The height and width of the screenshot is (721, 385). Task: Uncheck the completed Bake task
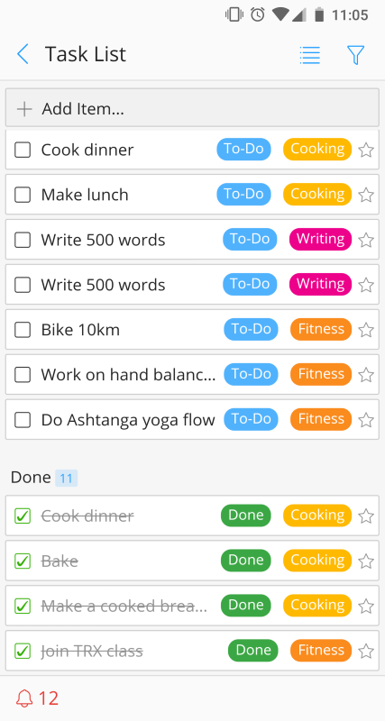pos(23,561)
